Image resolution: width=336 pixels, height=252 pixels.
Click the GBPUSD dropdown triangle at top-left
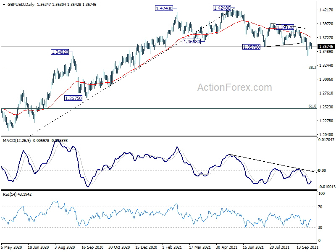point(4,5)
